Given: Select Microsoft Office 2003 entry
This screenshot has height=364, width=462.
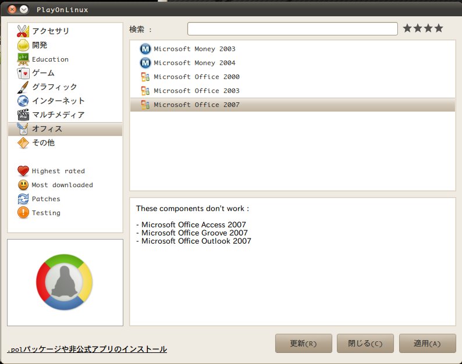Looking at the screenshot, I should pos(293,91).
